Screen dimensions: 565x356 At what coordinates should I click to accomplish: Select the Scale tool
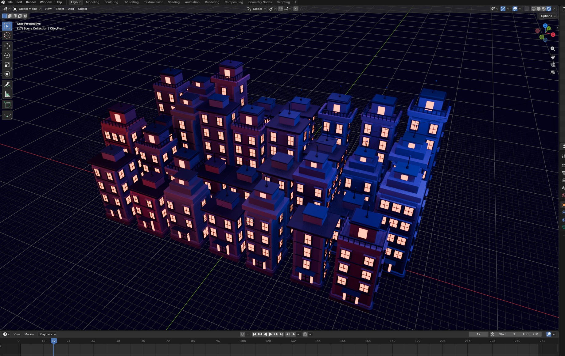(x=7, y=65)
